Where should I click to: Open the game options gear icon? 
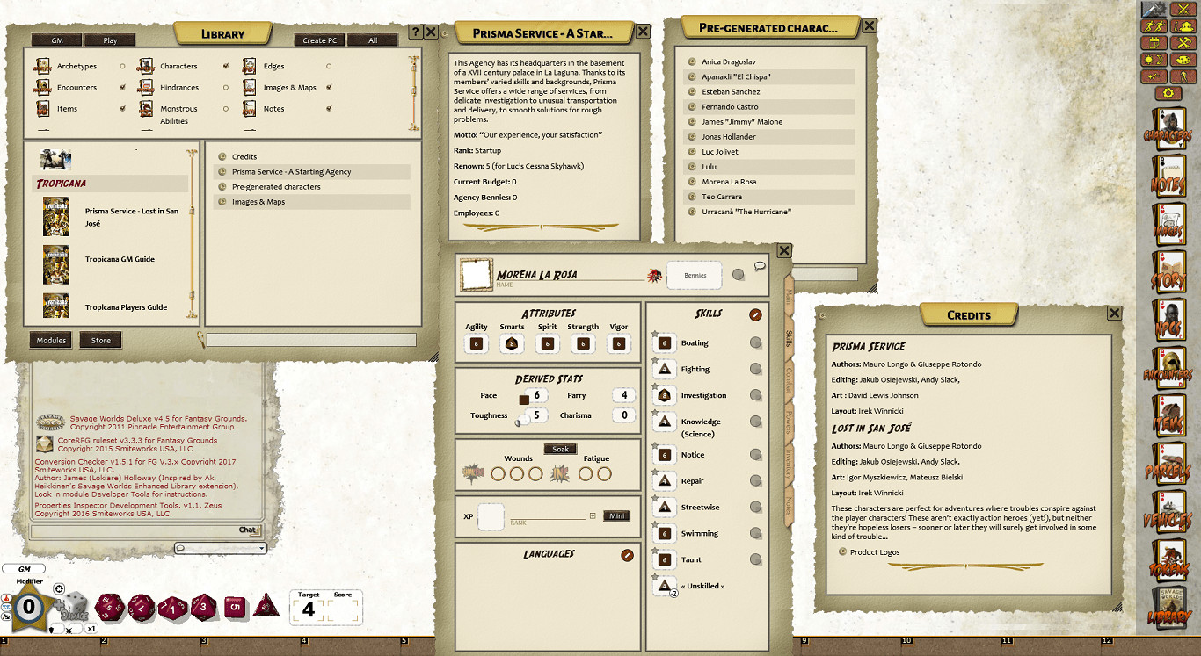1169,92
